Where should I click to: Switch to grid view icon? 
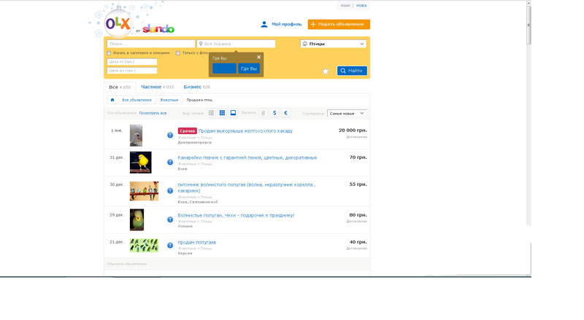click(222, 113)
